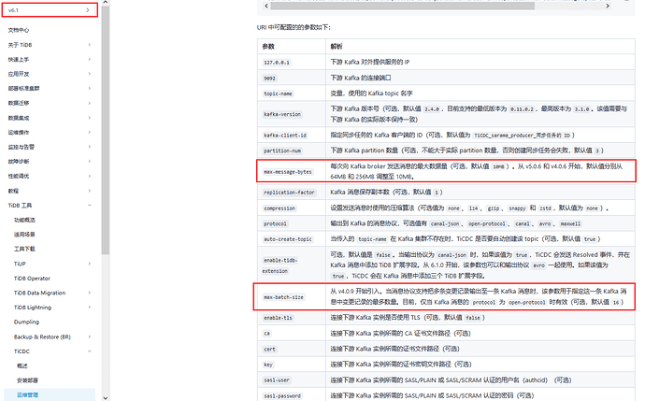
Task: Click the 9092 parameter cell
Action: pyautogui.click(x=292, y=78)
